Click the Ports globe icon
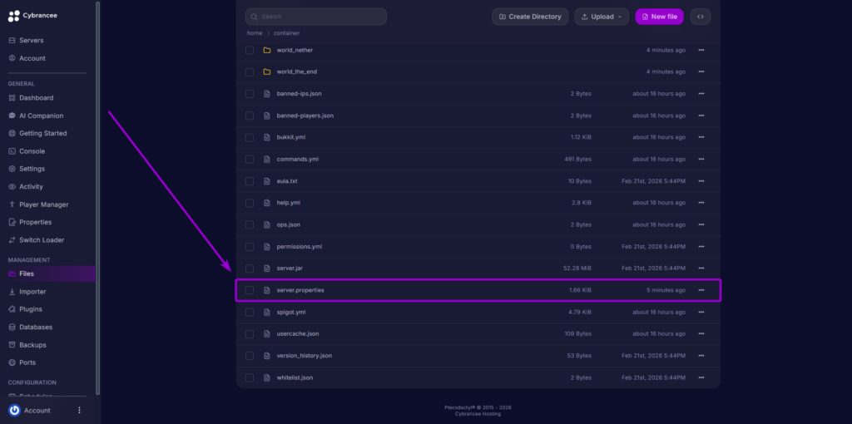 click(x=12, y=362)
